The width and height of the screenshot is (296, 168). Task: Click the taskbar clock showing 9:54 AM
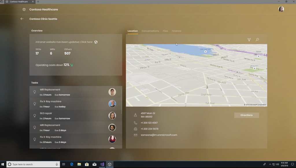284,164
